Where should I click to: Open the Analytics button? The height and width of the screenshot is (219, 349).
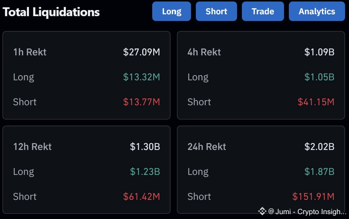pos(317,11)
